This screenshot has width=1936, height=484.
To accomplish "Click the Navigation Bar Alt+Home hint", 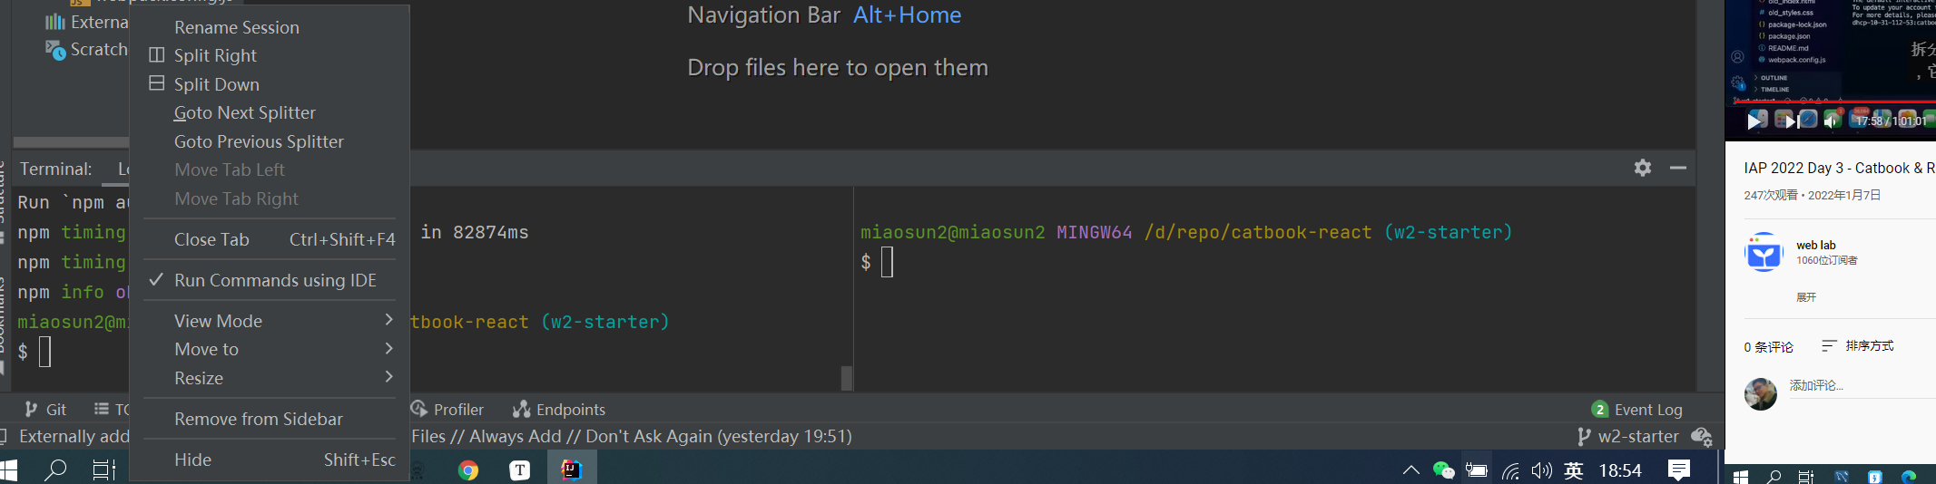I will (824, 15).
